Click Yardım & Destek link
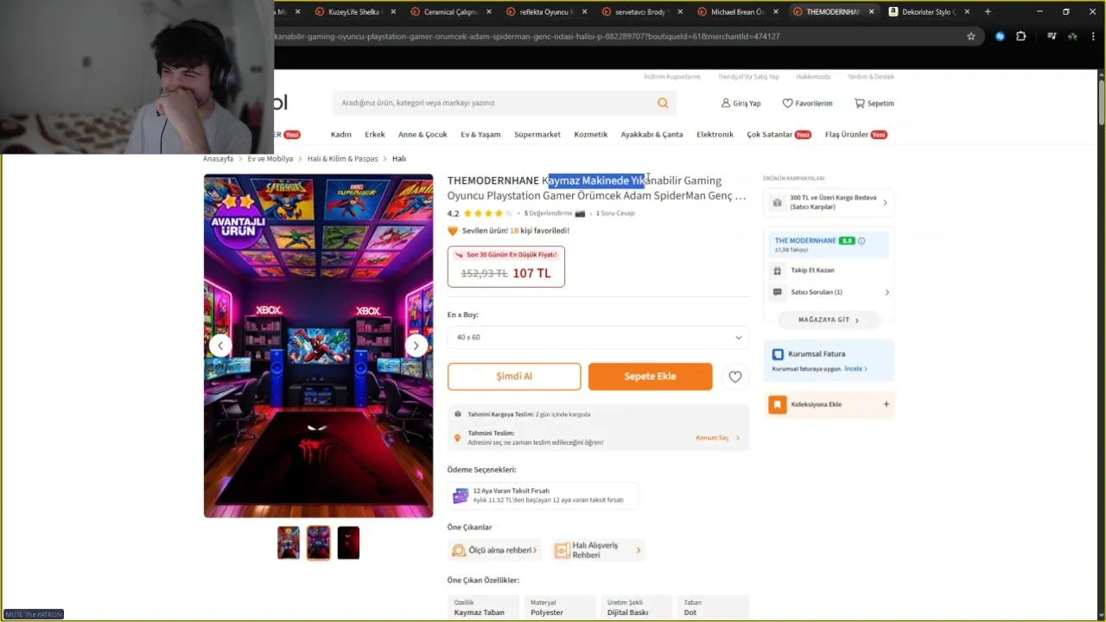Screen dimensions: 1106x622 871,77
